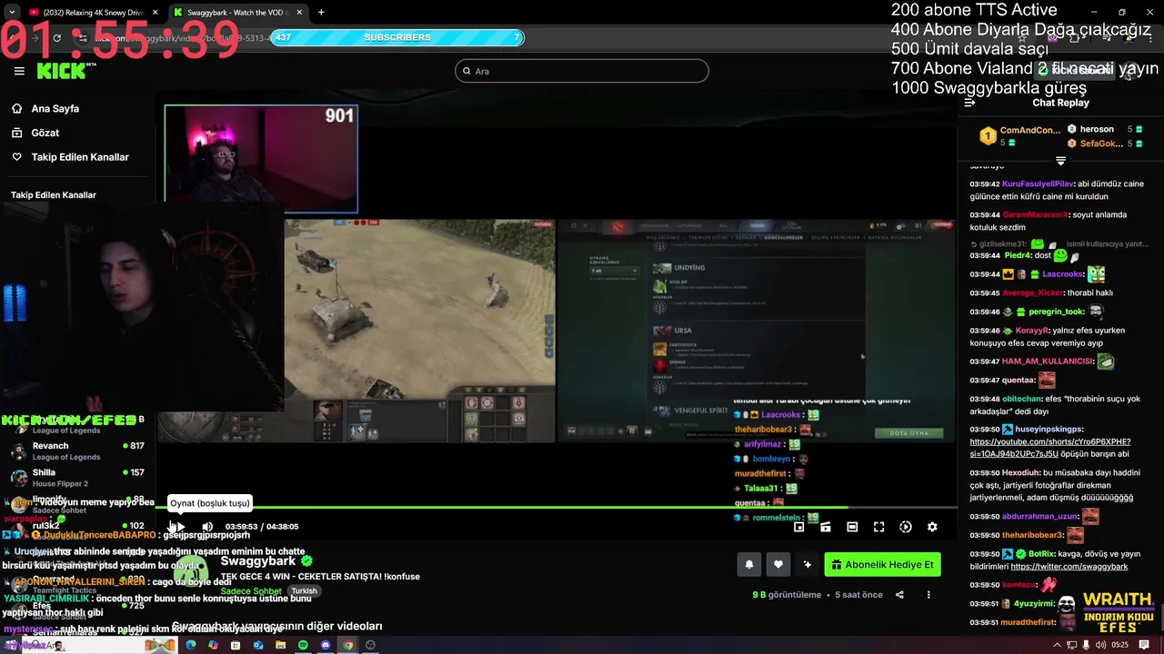1164x654 pixels.
Task: Click username Laacrooks in chat replay
Action: point(1062,274)
